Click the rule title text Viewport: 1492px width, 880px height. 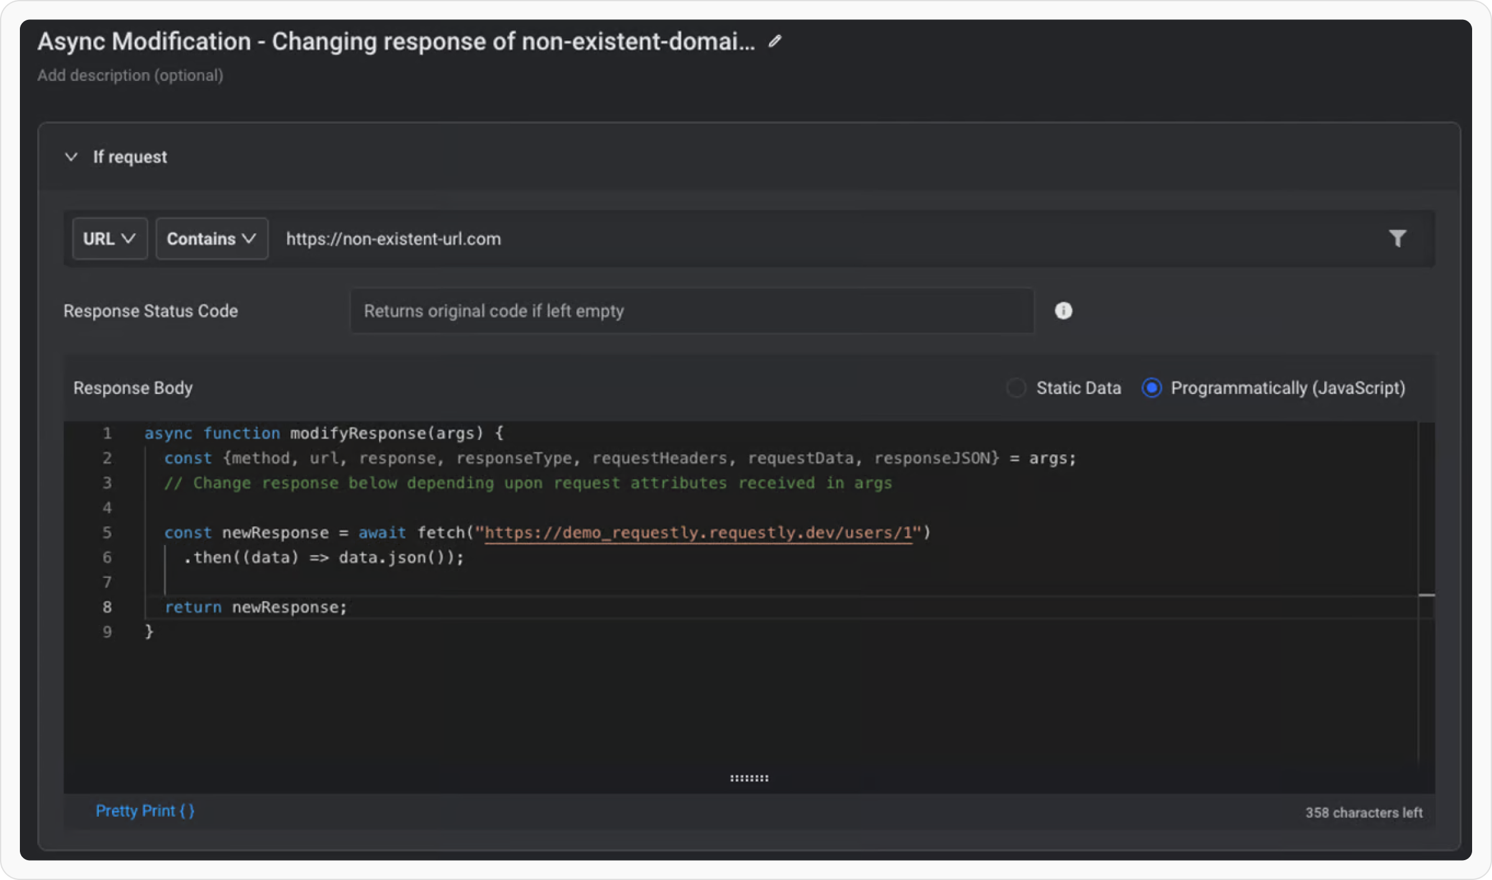pos(396,42)
